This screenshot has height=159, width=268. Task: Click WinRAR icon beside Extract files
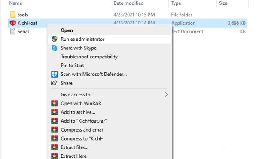(x=55, y=147)
